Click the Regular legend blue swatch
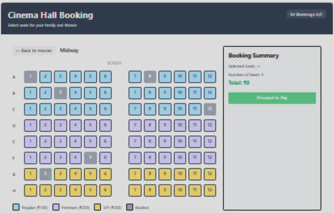 coord(16,207)
